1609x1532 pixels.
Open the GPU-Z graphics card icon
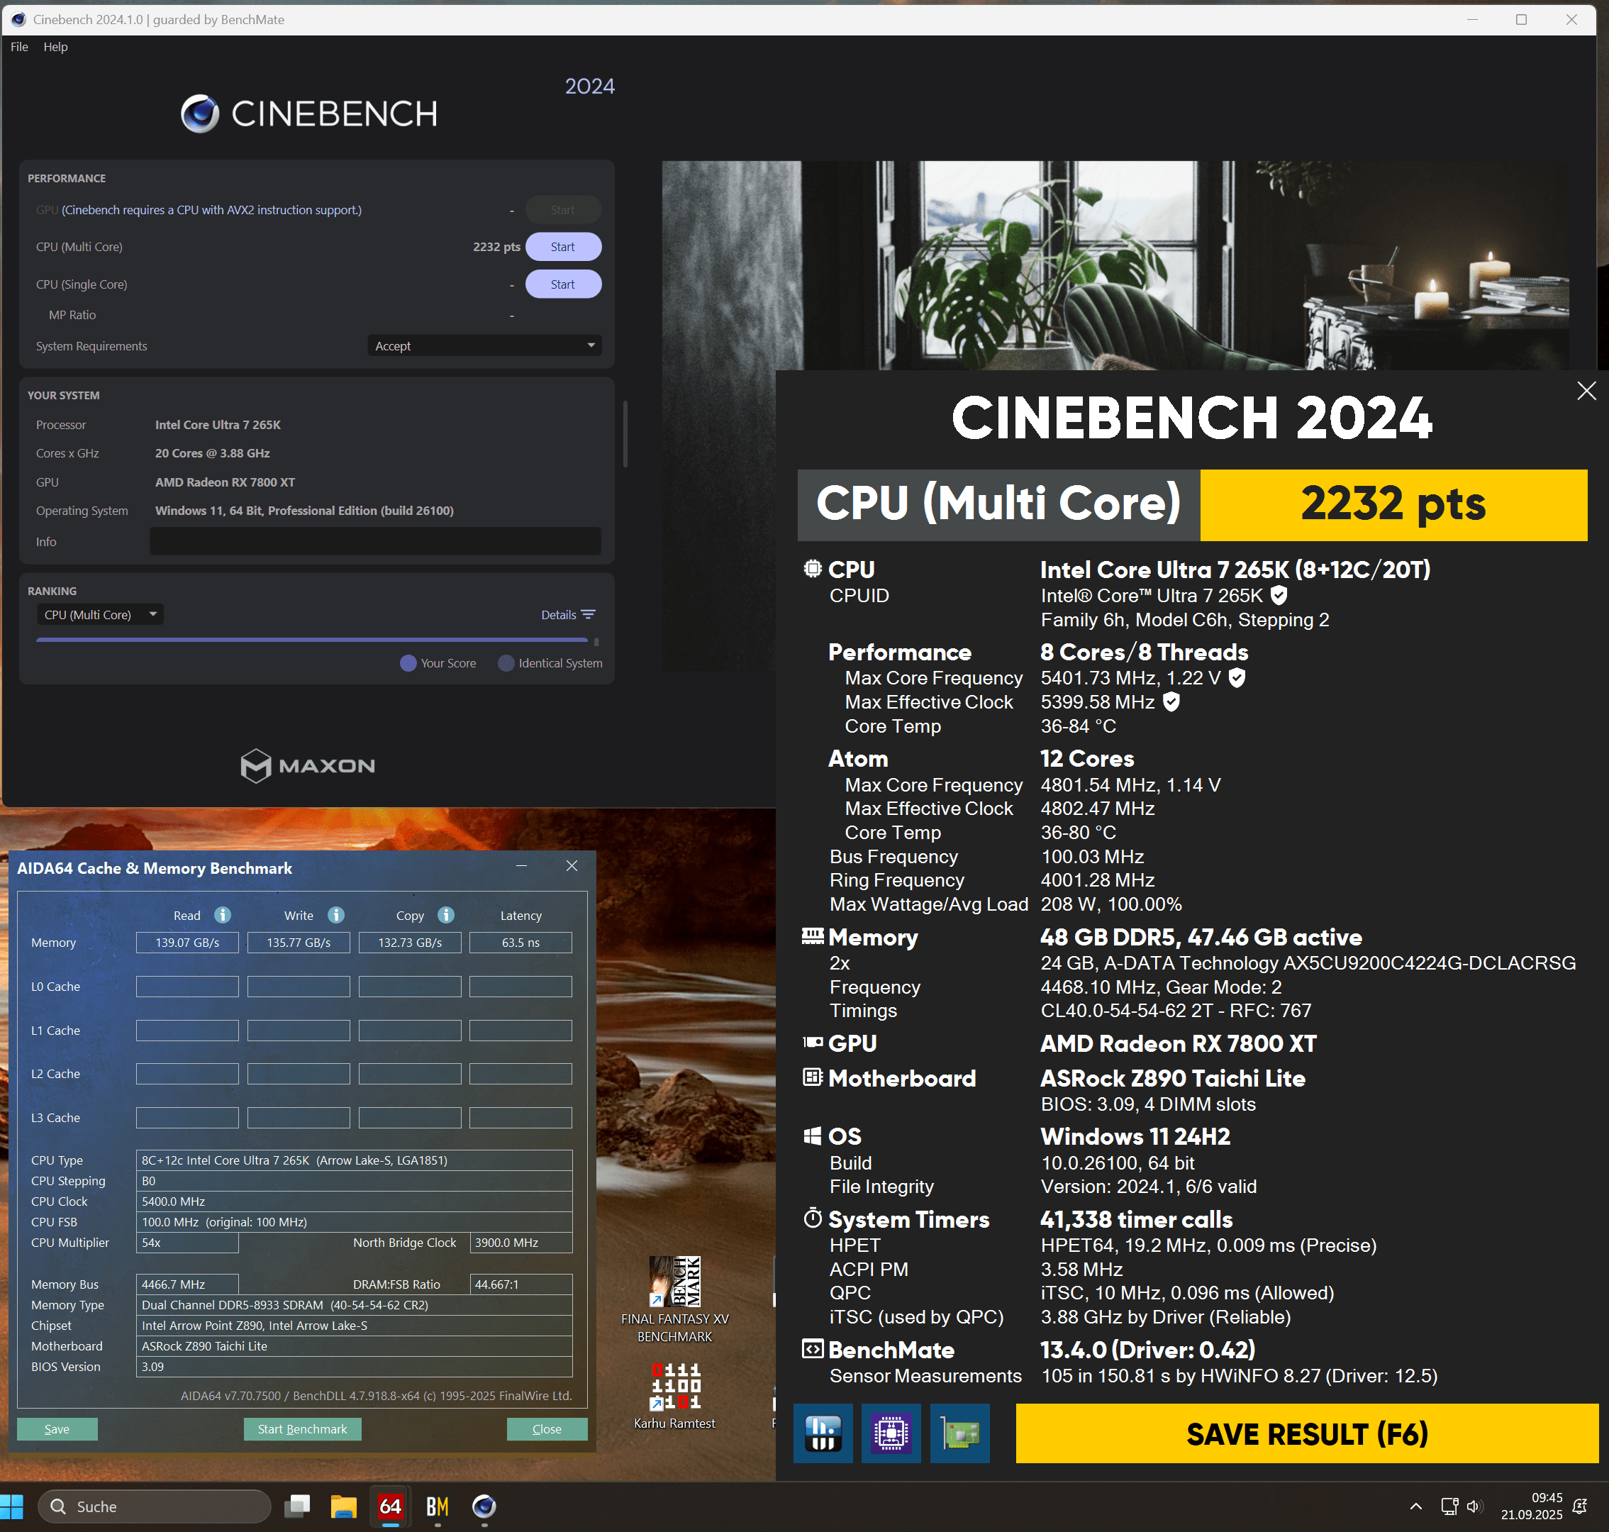(x=959, y=1433)
